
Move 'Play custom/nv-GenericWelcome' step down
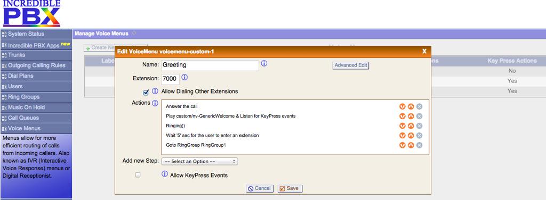[x=403, y=116]
